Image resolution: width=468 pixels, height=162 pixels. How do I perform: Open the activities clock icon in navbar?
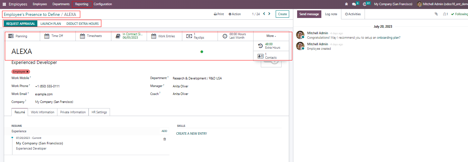pyautogui.click(x=365, y=4)
